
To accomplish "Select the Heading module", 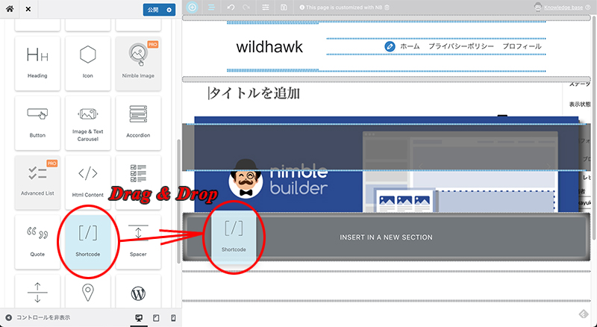I will click(37, 63).
